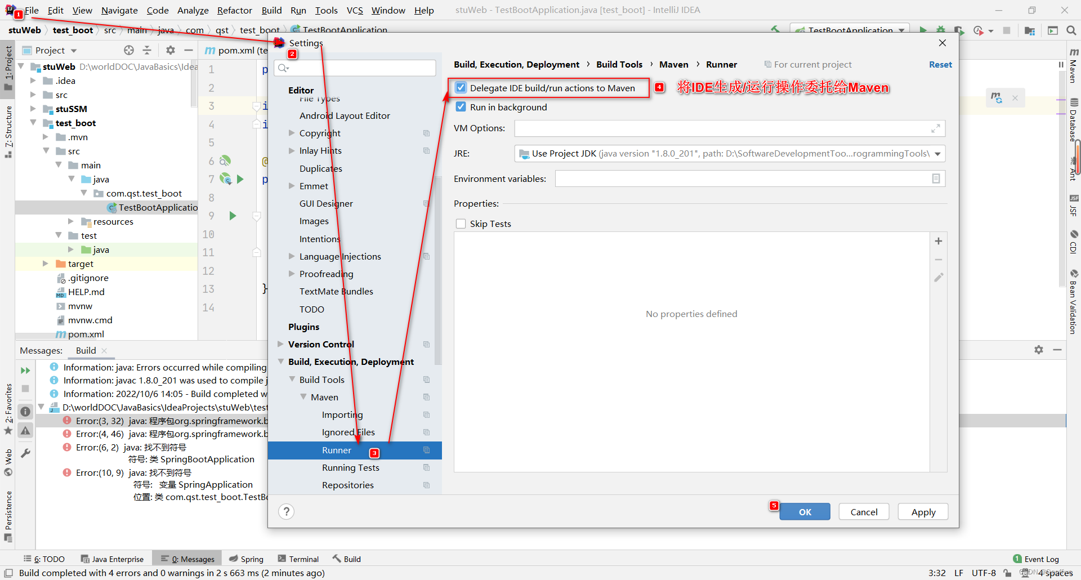Viewport: 1081px width, 580px height.
Task: Switch to Terminal tool tab
Action: pyautogui.click(x=298, y=559)
